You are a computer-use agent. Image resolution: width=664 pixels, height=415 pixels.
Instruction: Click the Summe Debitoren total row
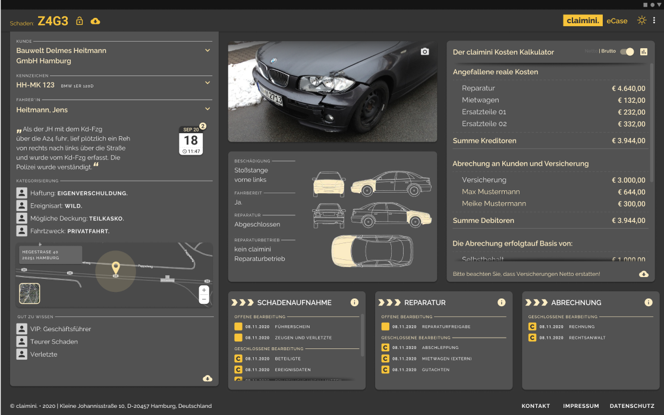(549, 220)
